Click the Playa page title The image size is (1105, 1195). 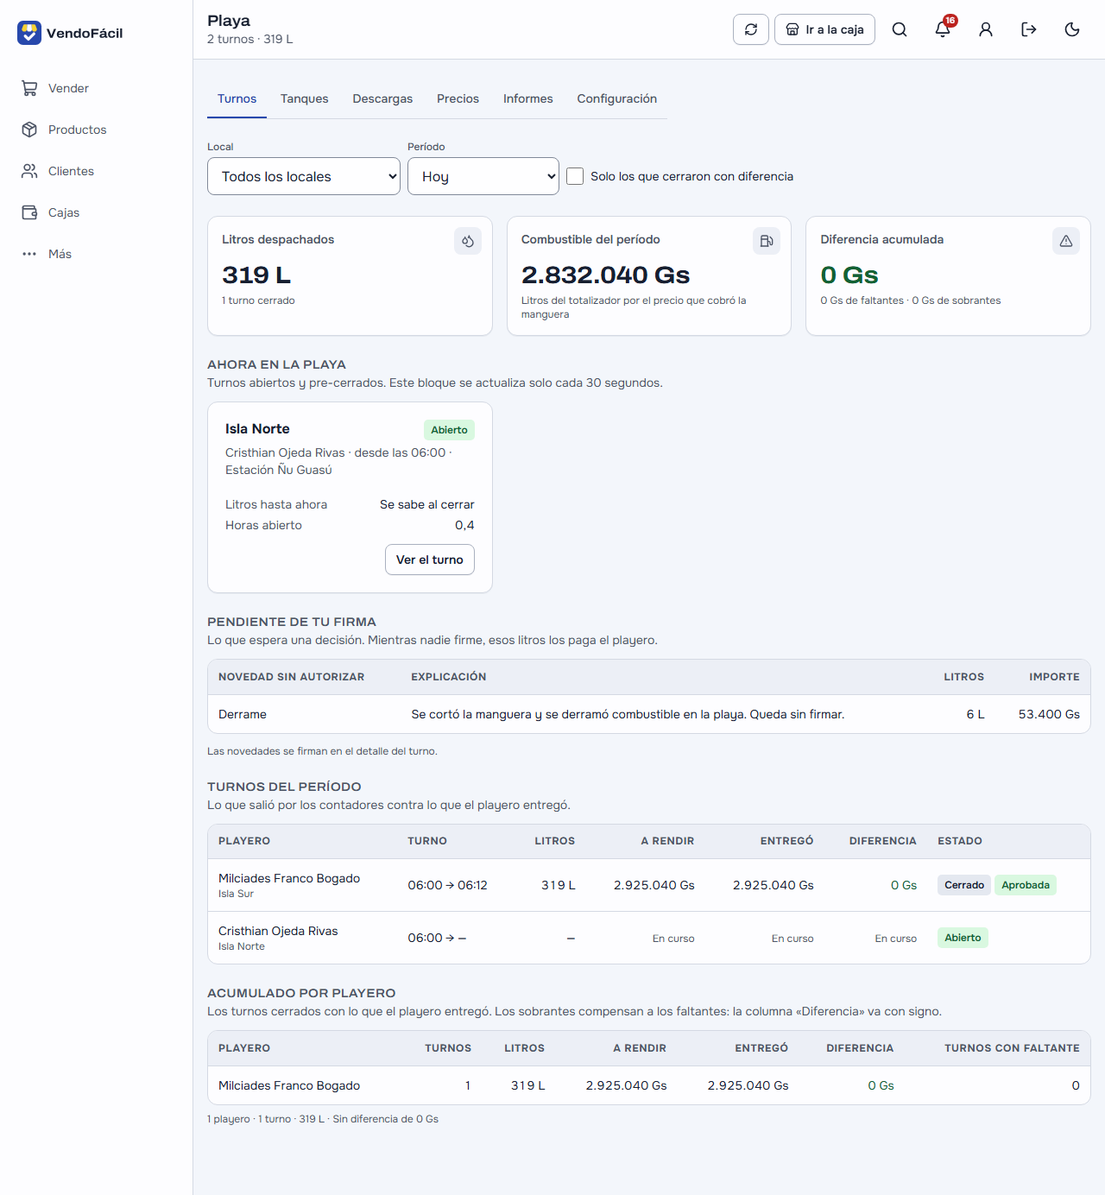[229, 21]
